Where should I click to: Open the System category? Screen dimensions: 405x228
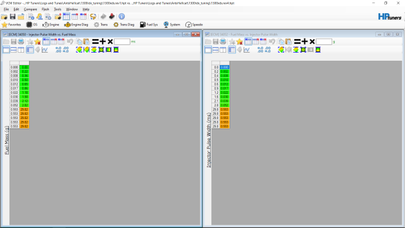click(x=171, y=25)
